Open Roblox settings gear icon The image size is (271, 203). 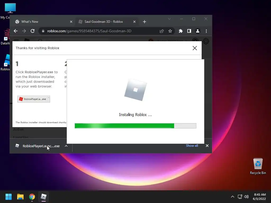pyautogui.click(x=206, y=41)
